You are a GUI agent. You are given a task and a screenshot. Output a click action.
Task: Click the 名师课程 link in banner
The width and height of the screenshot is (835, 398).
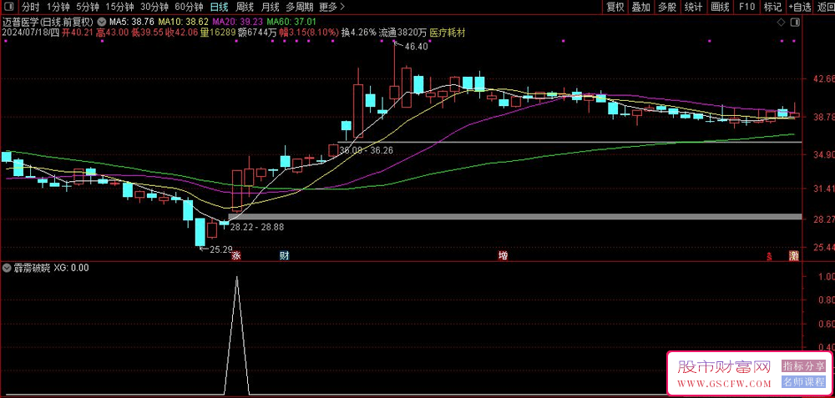803,381
